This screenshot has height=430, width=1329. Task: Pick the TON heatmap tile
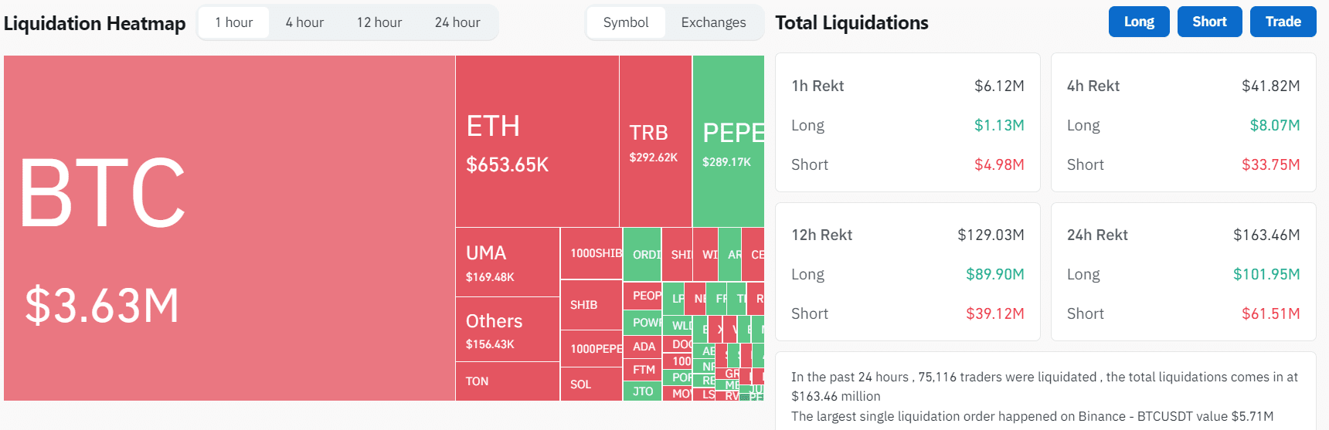[507, 381]
